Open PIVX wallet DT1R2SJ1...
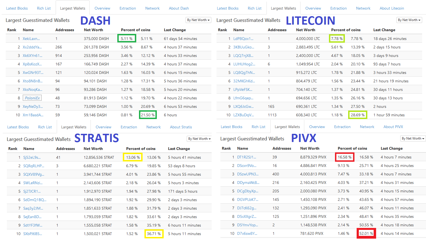This screenshot has height=243, width=426. point(247,157)
